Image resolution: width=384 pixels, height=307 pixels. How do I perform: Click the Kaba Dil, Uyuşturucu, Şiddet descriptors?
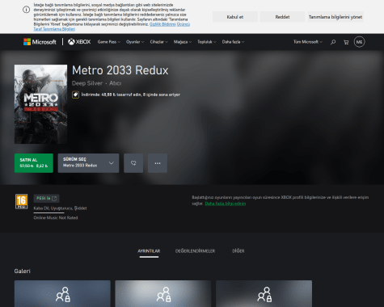(x=60, y=208)
